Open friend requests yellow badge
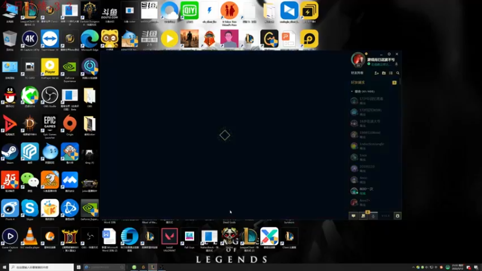The image size is (482, 271). pos(395,83)
